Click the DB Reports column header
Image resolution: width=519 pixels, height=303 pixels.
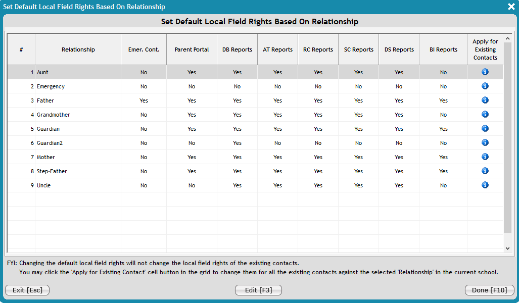[x=238, y=49]
